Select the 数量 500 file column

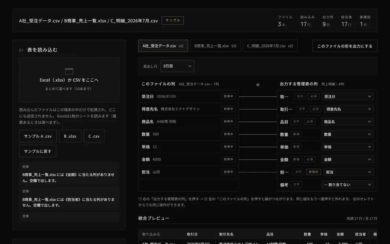click(x=189, y=134)
